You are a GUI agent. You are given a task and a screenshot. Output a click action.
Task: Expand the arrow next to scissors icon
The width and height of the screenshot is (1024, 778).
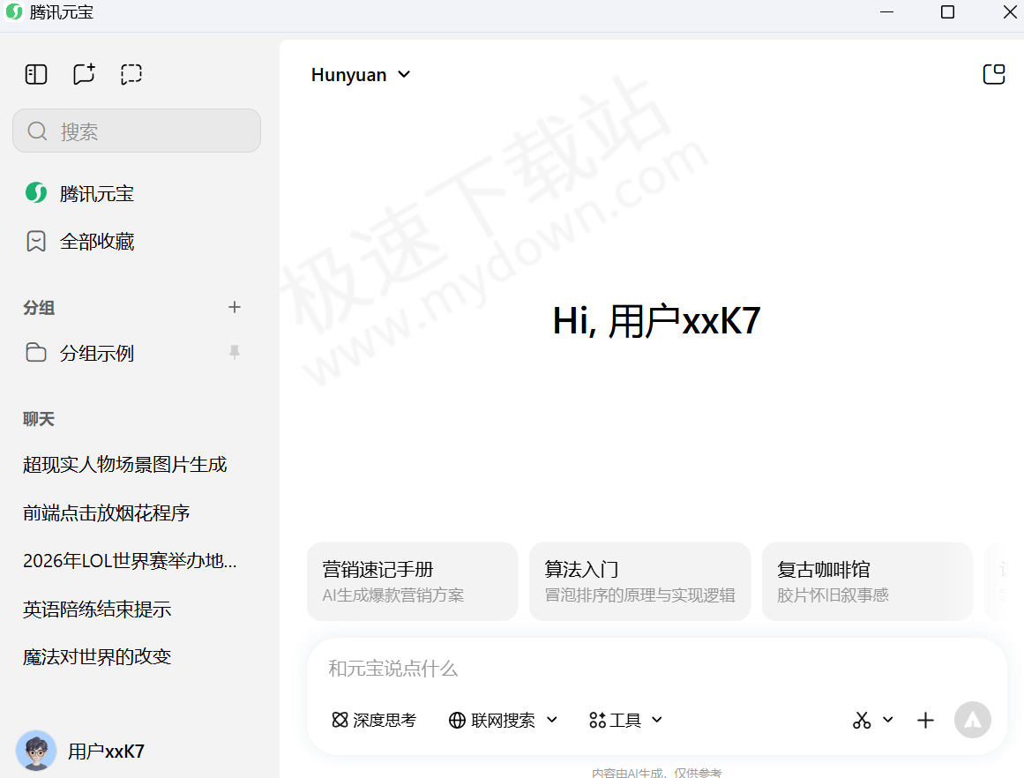(x=888, y=720)
